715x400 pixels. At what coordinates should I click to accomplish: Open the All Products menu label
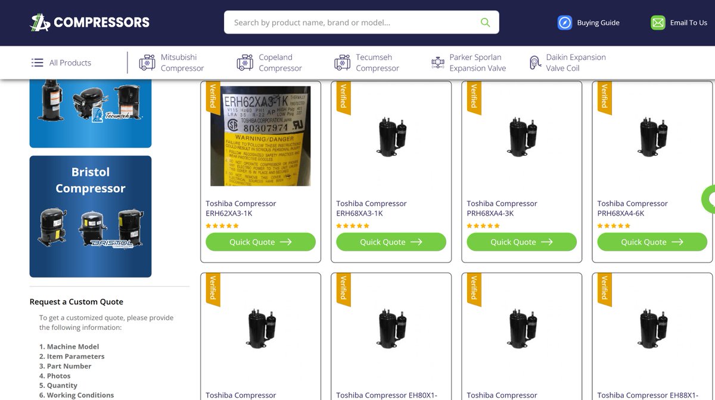pos(70,62)
